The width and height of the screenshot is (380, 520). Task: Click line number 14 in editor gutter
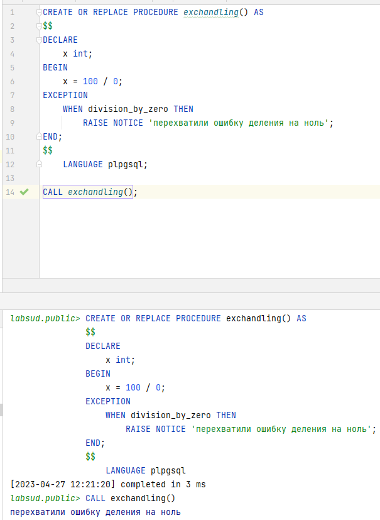click(10, 192)
